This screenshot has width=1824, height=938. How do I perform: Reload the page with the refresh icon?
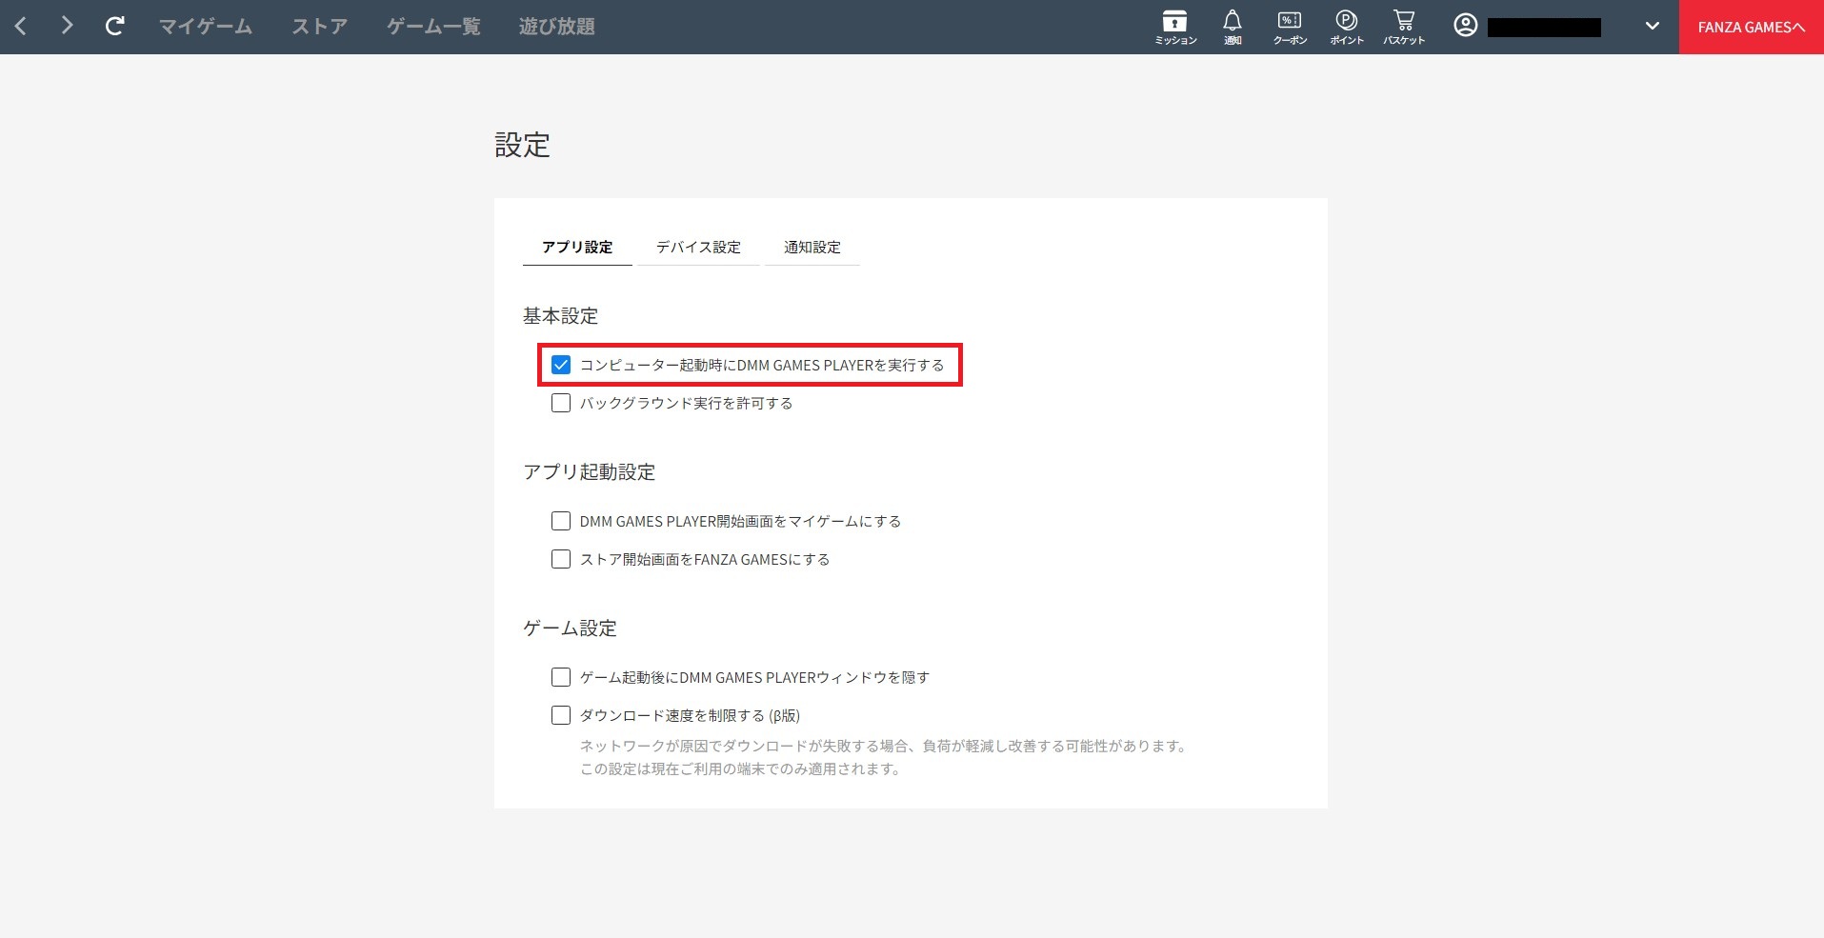click(114, 26)
